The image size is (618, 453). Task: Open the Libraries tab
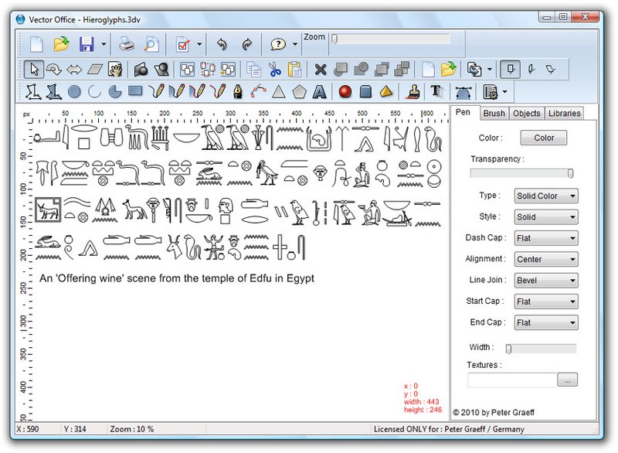coord(564,114)
